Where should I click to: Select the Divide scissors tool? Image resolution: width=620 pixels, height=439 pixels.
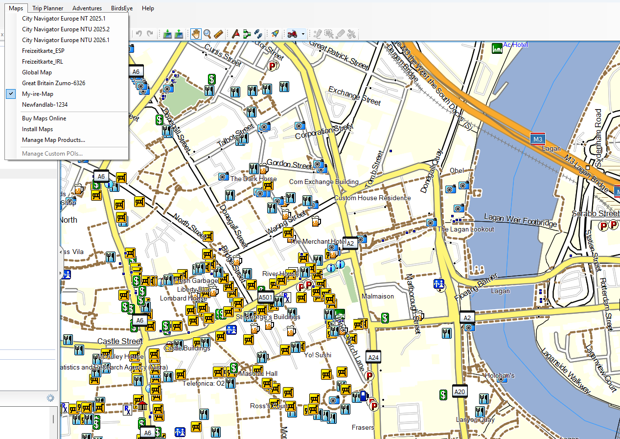click(351, 34)
